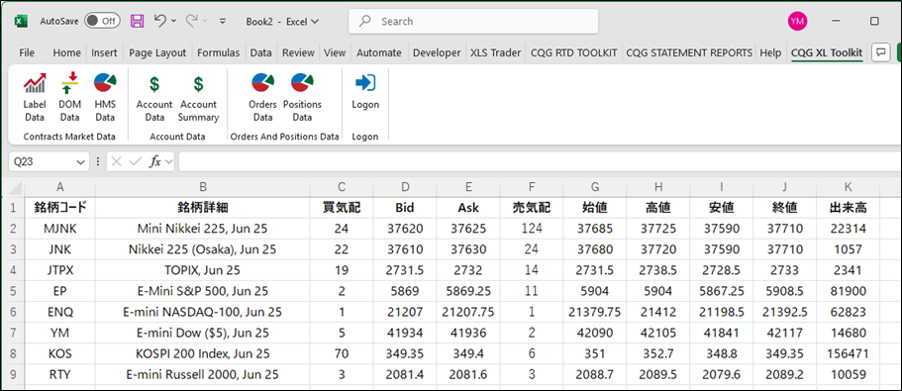The width and height of the screenshot is (902, 391).
Task: Open the Positions Data tool
Action: point(302,97)
